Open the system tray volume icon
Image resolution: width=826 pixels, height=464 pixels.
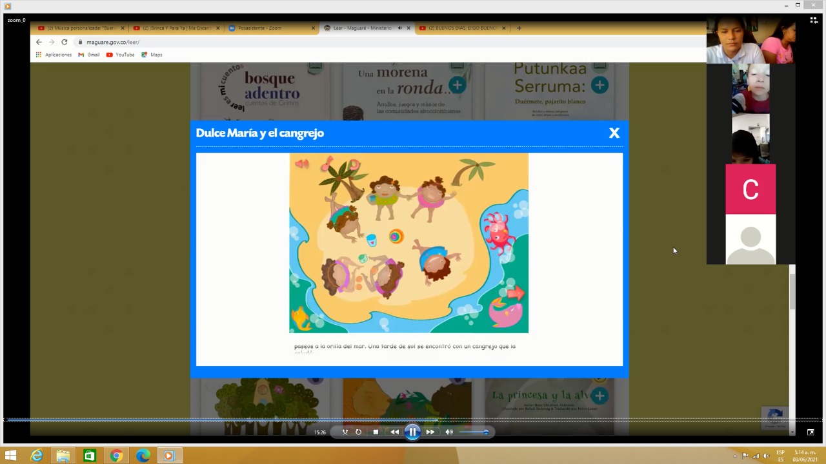pyautogui.click(x=767, y=456)
